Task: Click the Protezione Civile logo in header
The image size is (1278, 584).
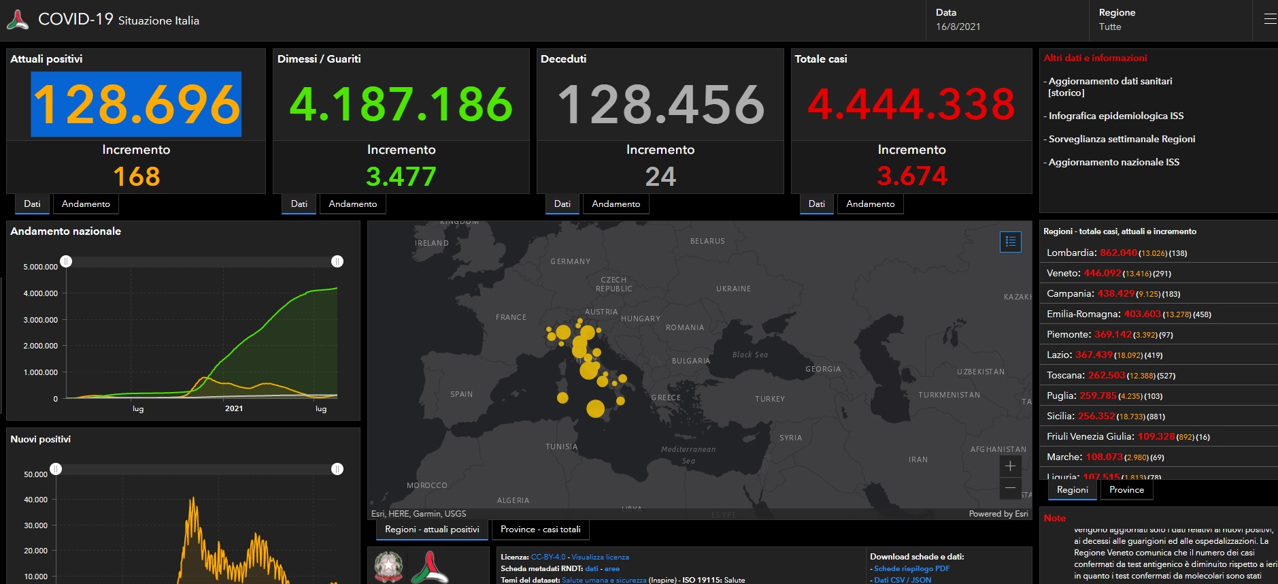Action: (18, 20)
